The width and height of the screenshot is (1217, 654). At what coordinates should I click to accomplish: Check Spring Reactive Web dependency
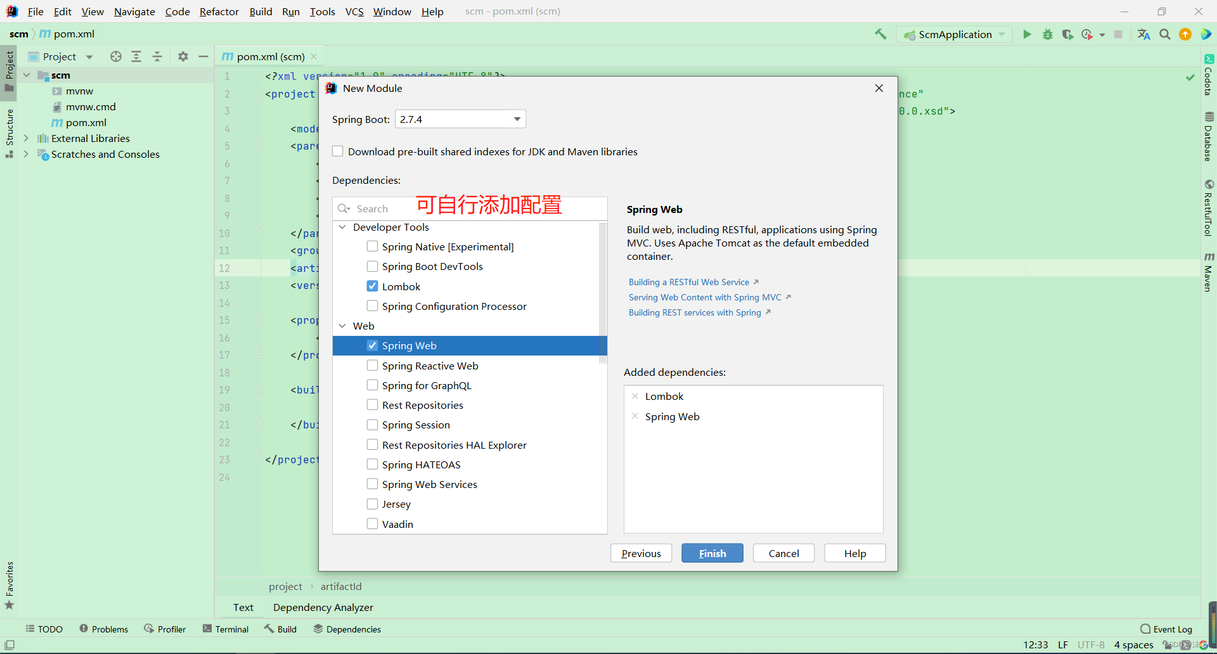coord(372,366)
